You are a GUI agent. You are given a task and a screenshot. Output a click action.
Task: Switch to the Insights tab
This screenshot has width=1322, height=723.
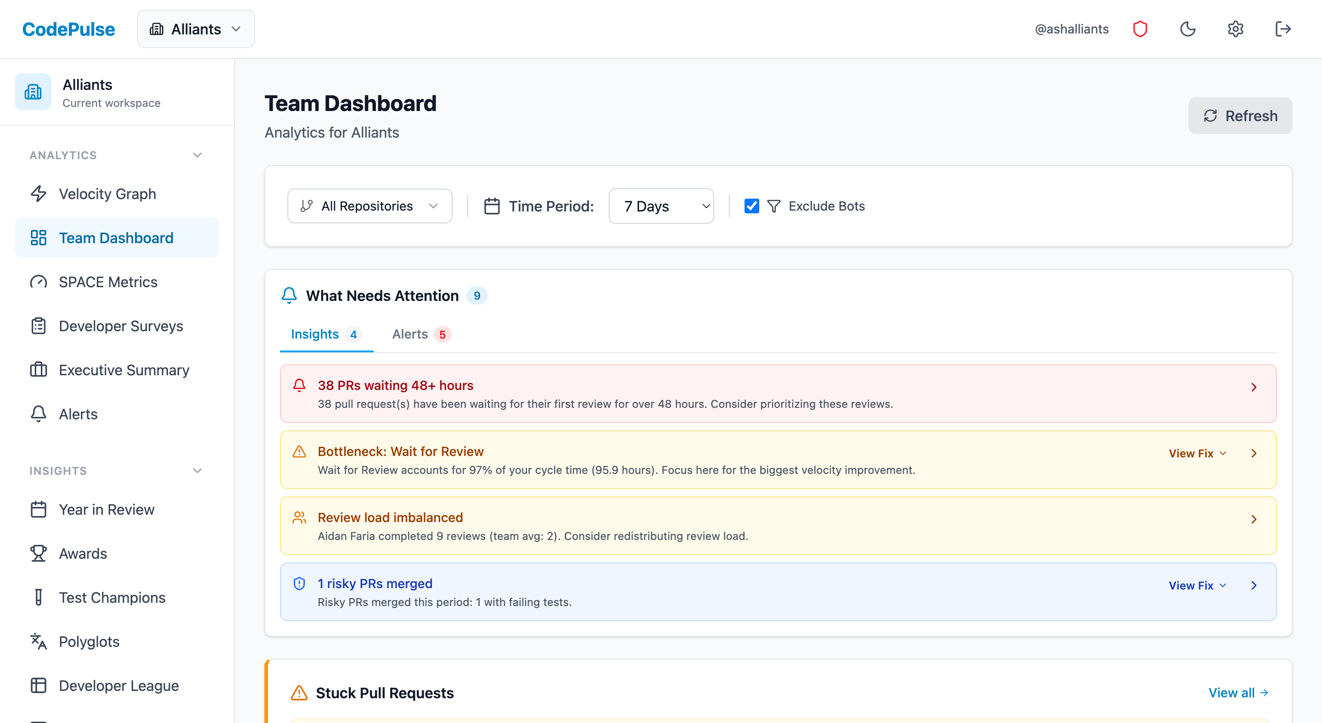pos(326,334)
